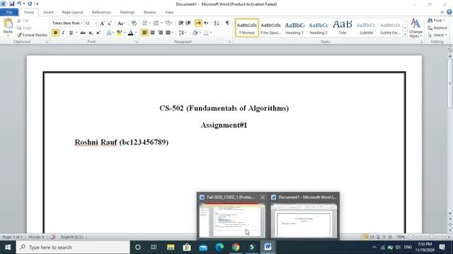Toggle Justify alignment
Viewport: 453px width, 254px height.
coord(168,32)
